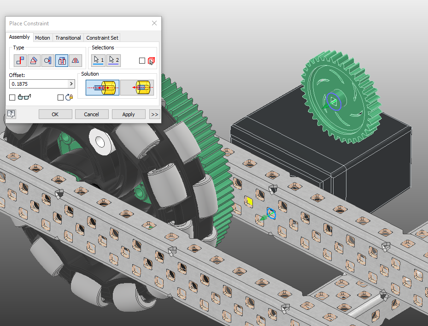The height and width of the screenshot is (326, 428).
Task: Select the Angle constraint type
Action: click(34, 60)
